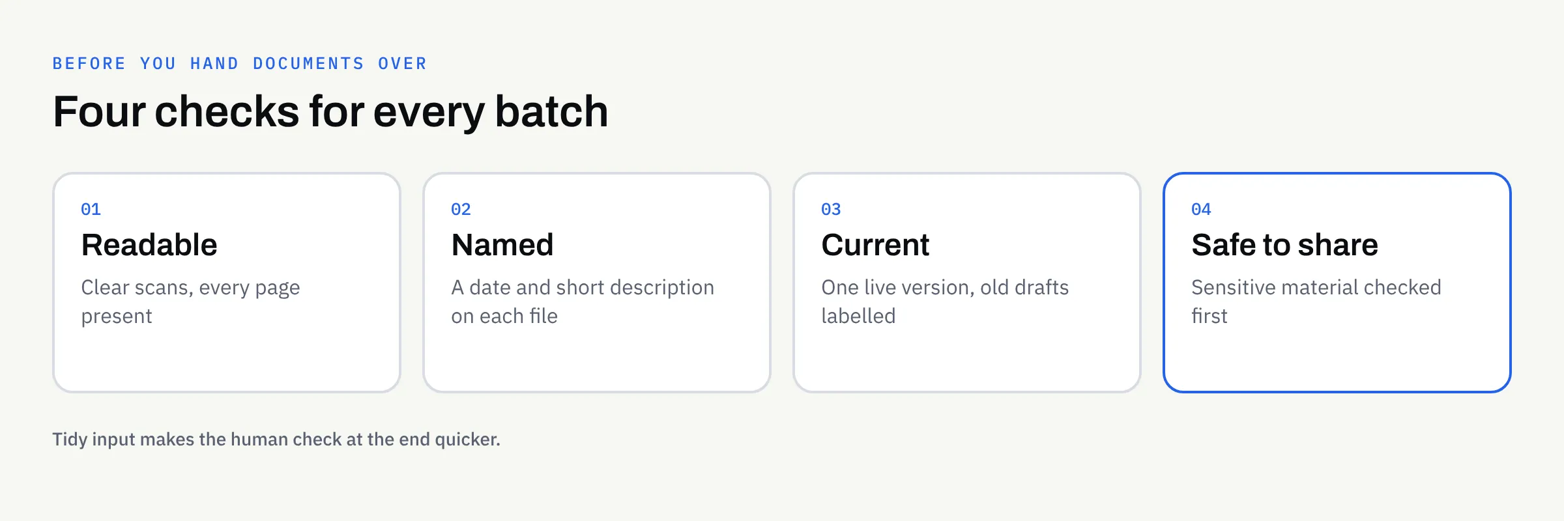Click 'Clear scans, every page present' text
The image size is (1564, 521).
tap(190, 302)
